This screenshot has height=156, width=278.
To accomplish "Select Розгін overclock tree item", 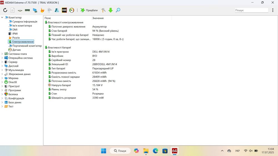I will [x=14, y=38].
